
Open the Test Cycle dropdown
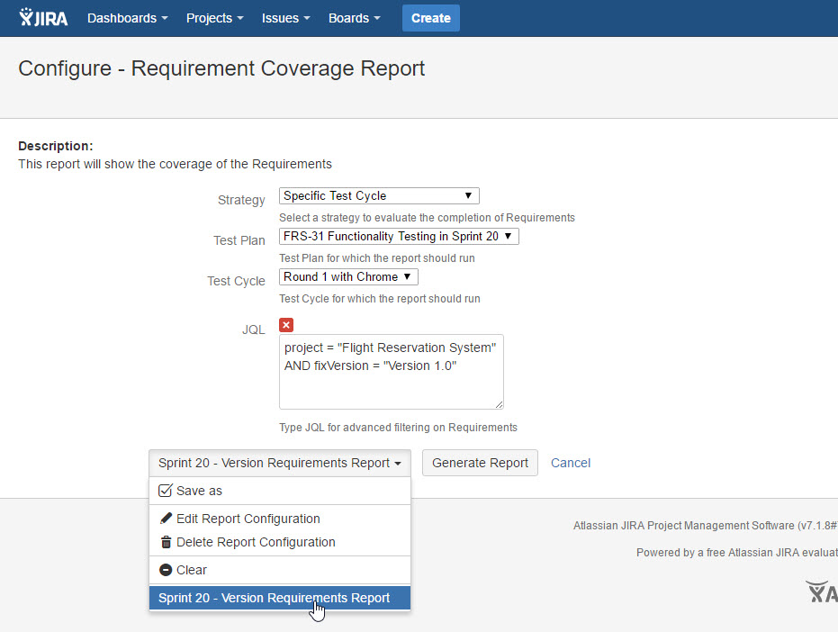[348, 276]
